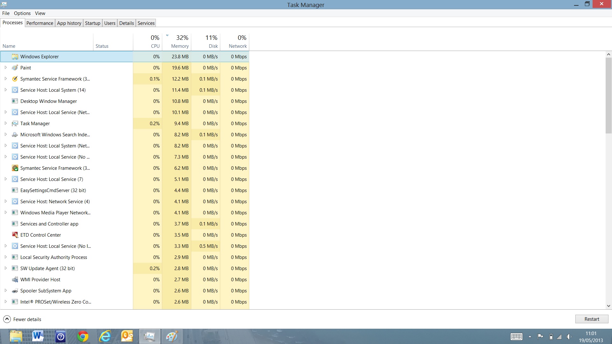Viewport: 612px width, 344px height.
Task: Expand Local Security Authority Process row
Action: [x=5, y=257]
